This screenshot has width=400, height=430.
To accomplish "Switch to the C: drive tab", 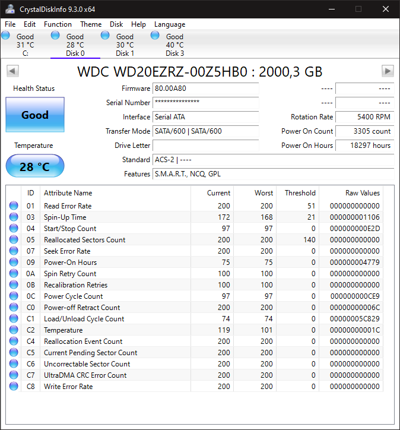I will tap(25, 45).
